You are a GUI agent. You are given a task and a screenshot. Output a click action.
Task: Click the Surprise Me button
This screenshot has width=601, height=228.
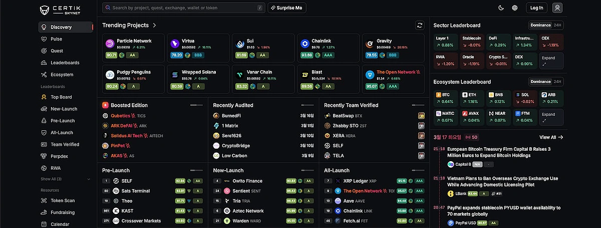[x=287, y=8]
